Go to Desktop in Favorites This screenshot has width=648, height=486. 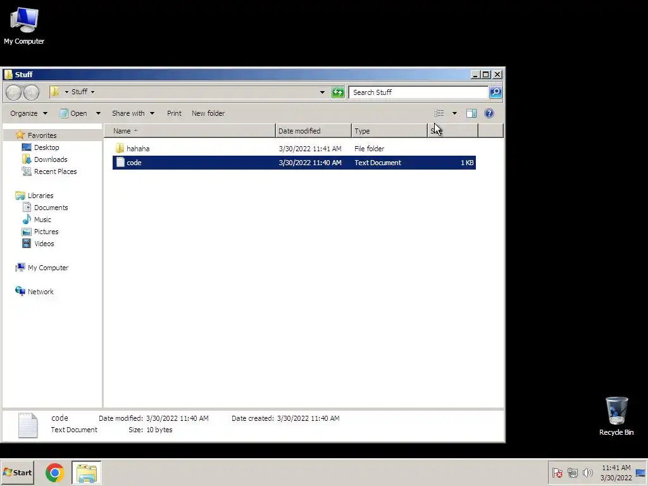click(46, 147)
